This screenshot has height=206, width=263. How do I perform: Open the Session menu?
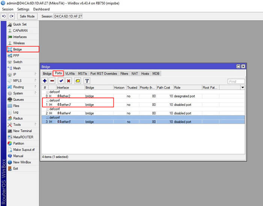tap(8, 9)
